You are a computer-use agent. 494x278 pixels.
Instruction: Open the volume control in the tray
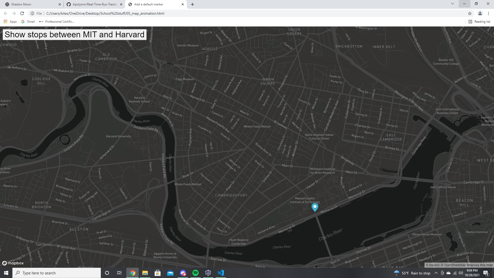[461, 273]
